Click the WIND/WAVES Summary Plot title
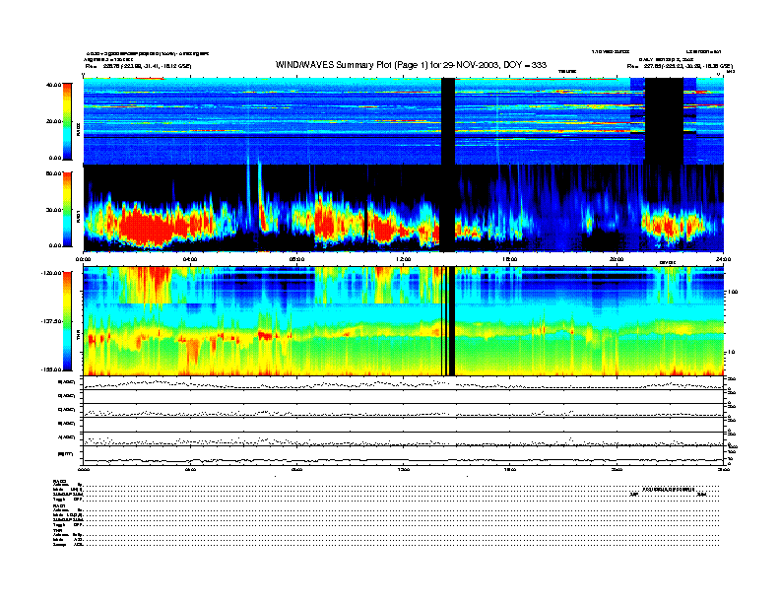 pos(411,65)
